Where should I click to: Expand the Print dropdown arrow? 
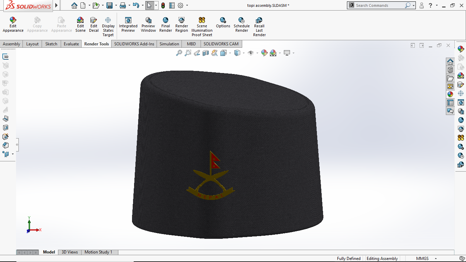pyautogui.click(x=129, y=5)
